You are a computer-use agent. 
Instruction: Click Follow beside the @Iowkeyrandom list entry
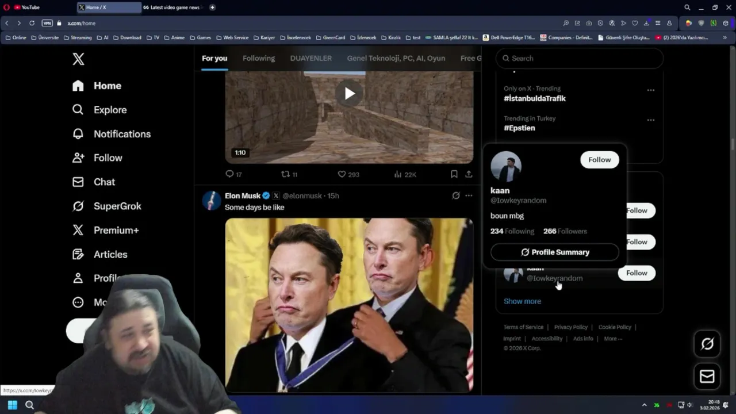click(637, 273)
